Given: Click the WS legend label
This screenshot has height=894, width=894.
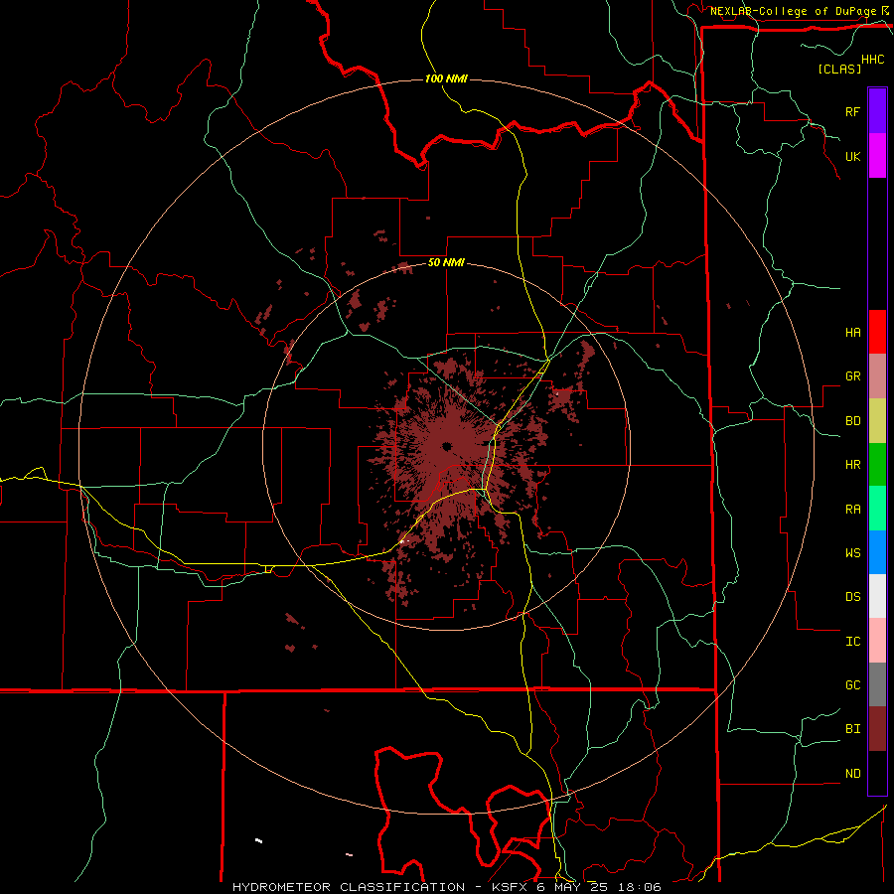Looking at the screenshot, I should click(852, 552).
